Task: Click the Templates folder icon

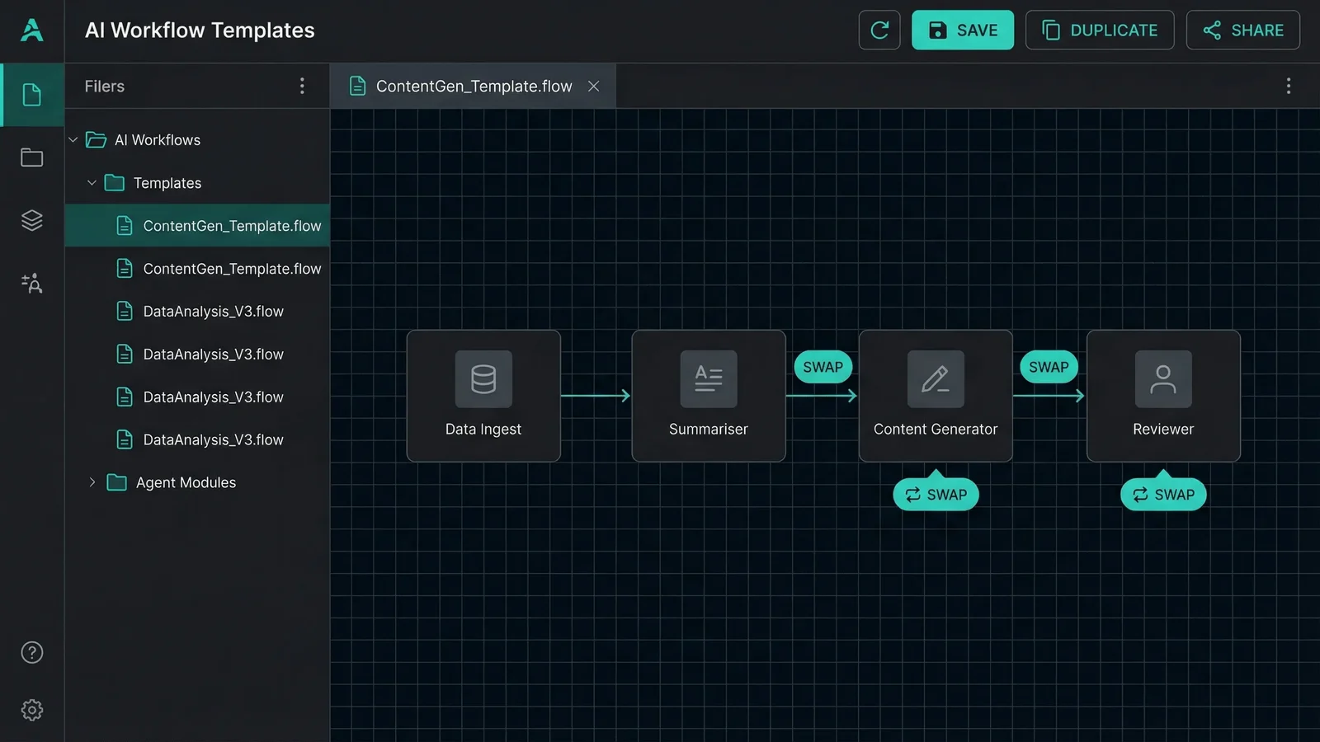Action: (115, 183)
